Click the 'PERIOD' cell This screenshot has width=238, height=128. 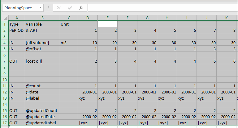click(17, 31)
